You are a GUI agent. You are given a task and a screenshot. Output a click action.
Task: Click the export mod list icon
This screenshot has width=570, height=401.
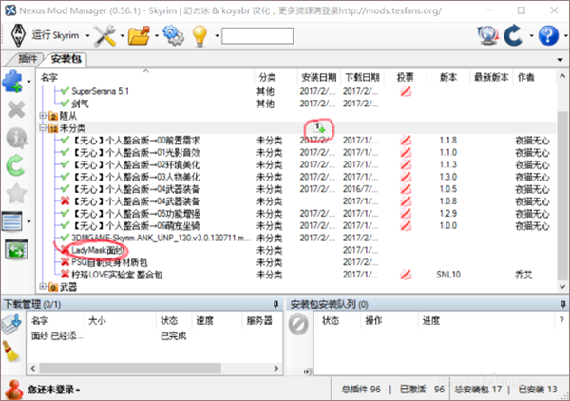16,249
